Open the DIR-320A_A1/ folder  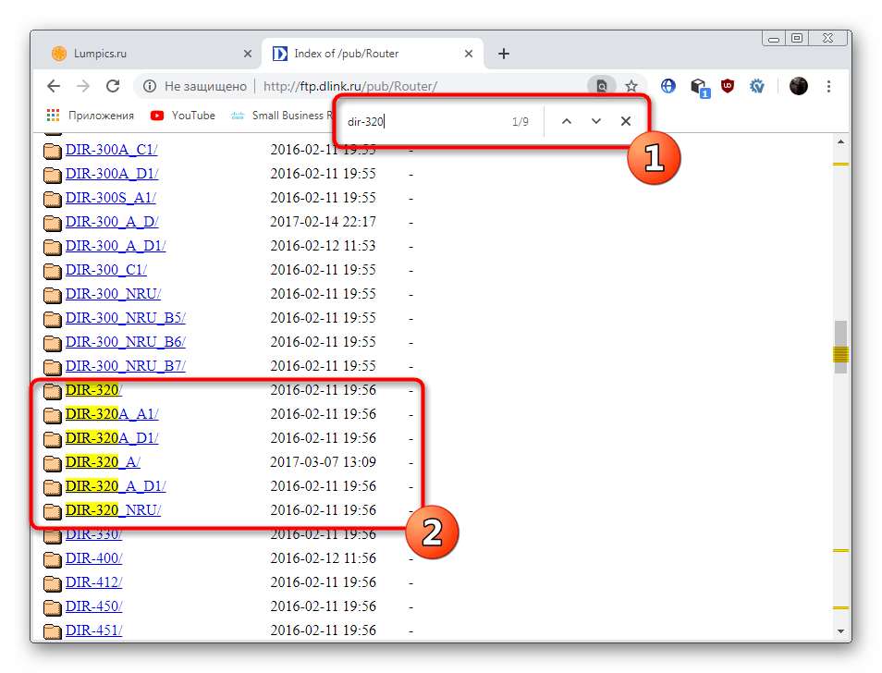112,414
